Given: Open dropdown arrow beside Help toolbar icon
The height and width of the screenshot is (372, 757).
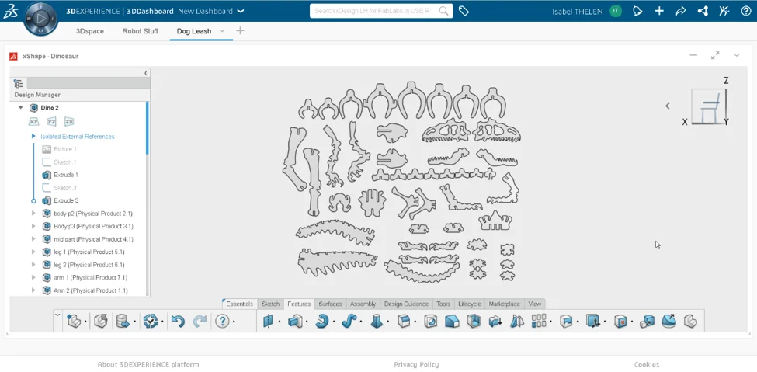Looking at the screenshot, I should click(234, 322).
